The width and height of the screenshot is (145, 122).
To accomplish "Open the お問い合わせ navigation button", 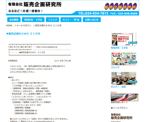I will tap(92, 20).
